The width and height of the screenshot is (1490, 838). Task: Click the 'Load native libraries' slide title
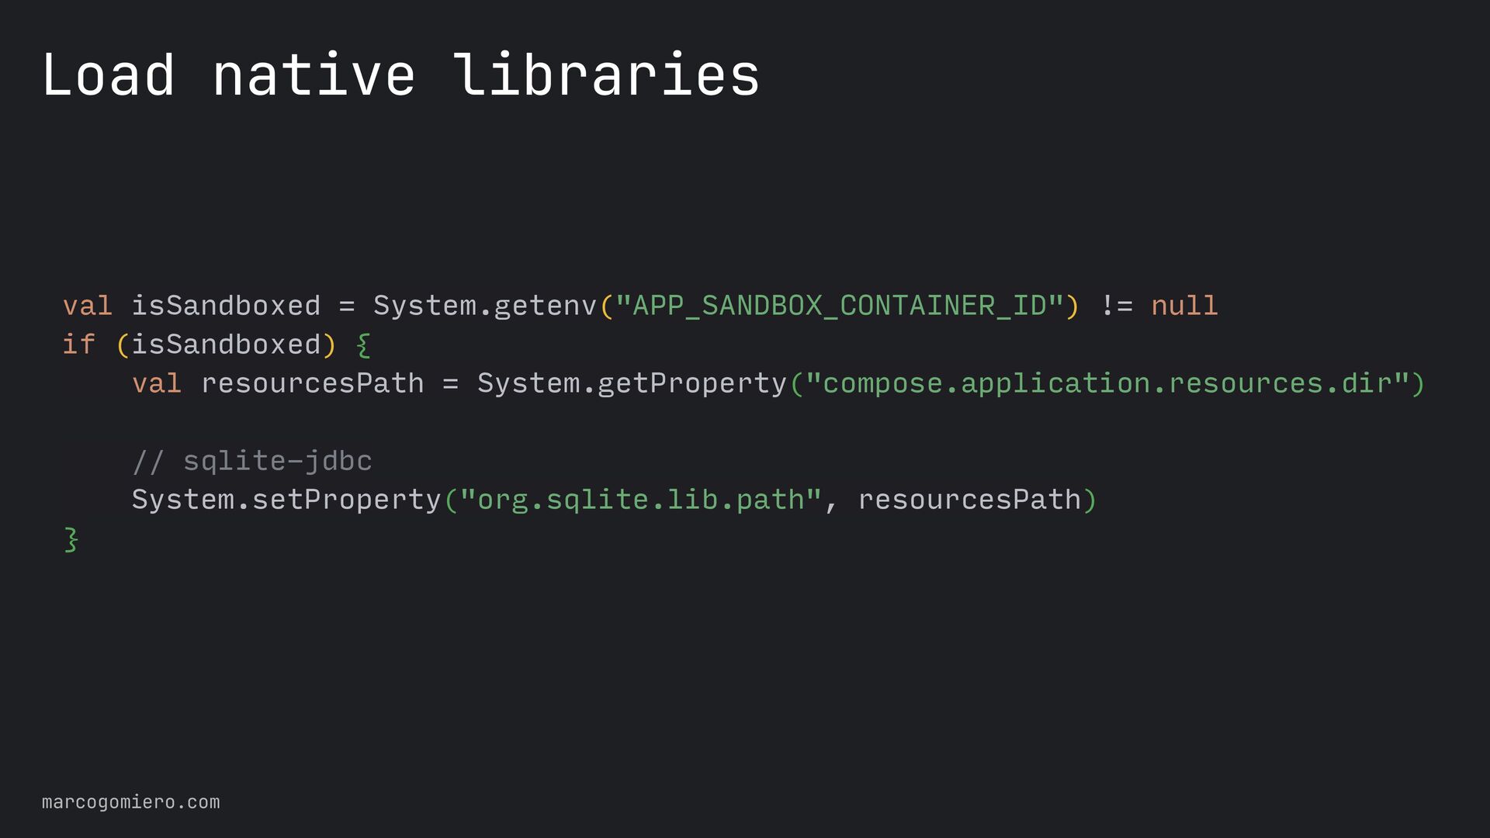(x=400, y=75)
